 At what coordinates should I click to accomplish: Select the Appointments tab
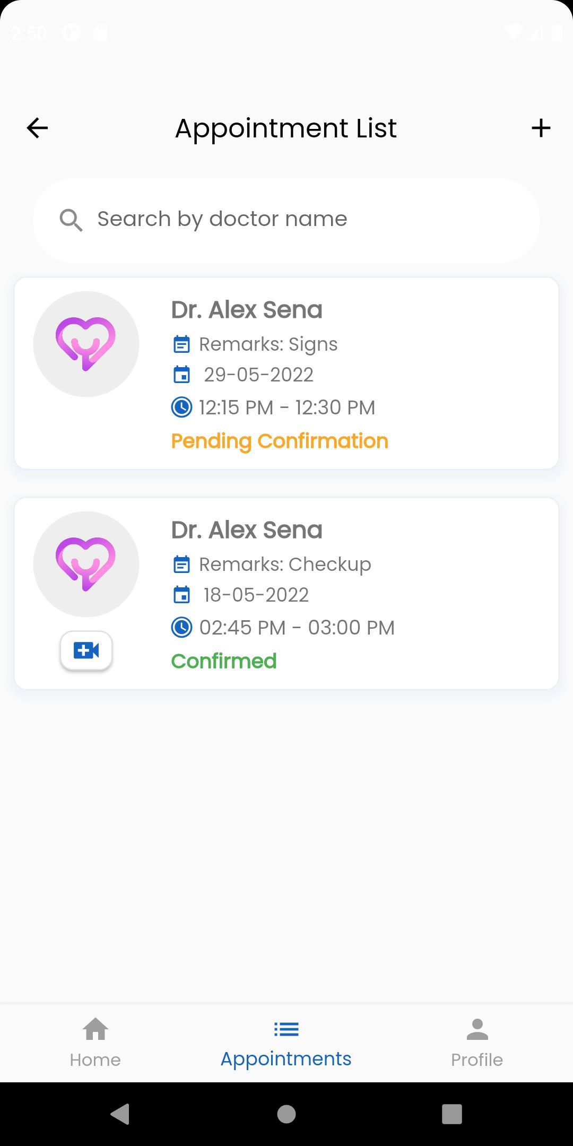coord(286,1043)
